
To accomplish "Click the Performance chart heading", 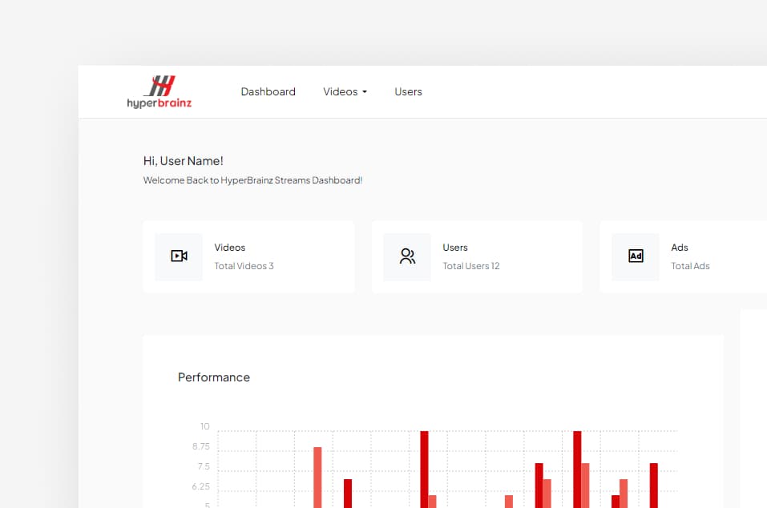I will click(x=214, y=377).
